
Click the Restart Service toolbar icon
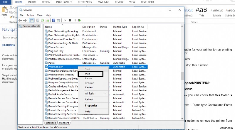tap(79, 20)
